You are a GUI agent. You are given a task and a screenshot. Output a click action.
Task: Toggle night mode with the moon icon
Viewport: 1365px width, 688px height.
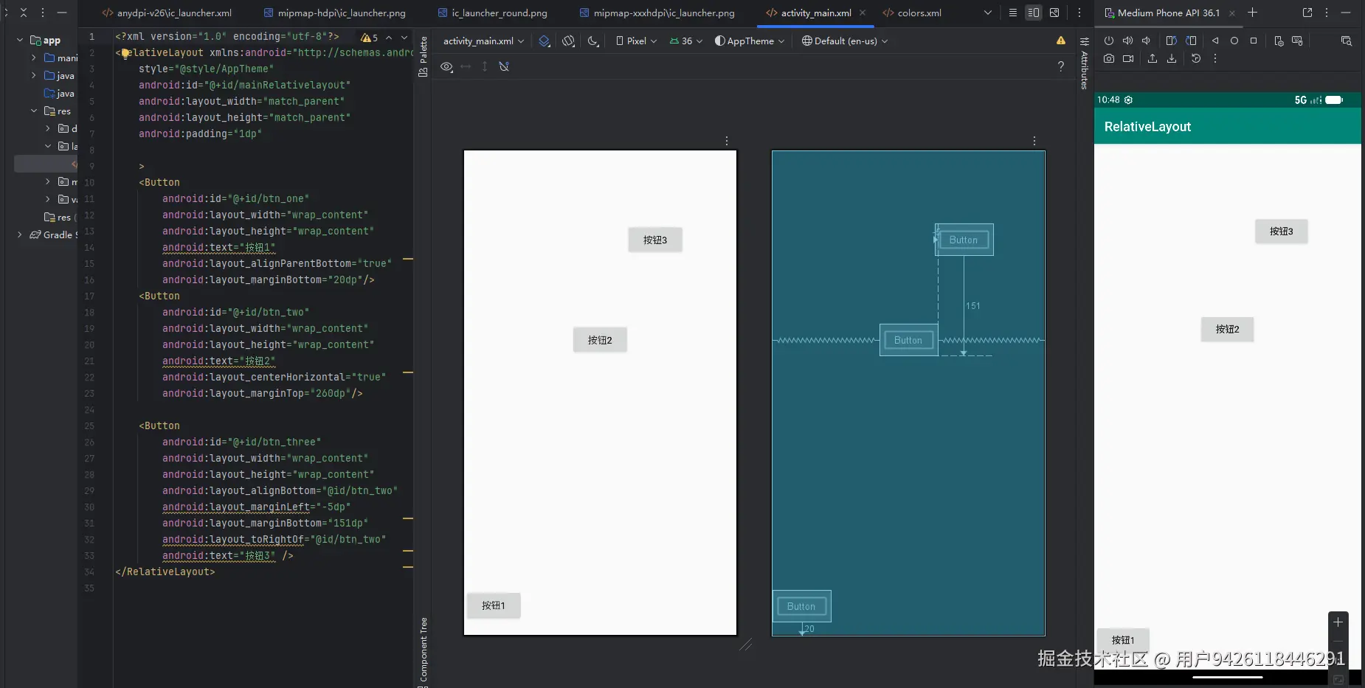click(x=593, y=41)
